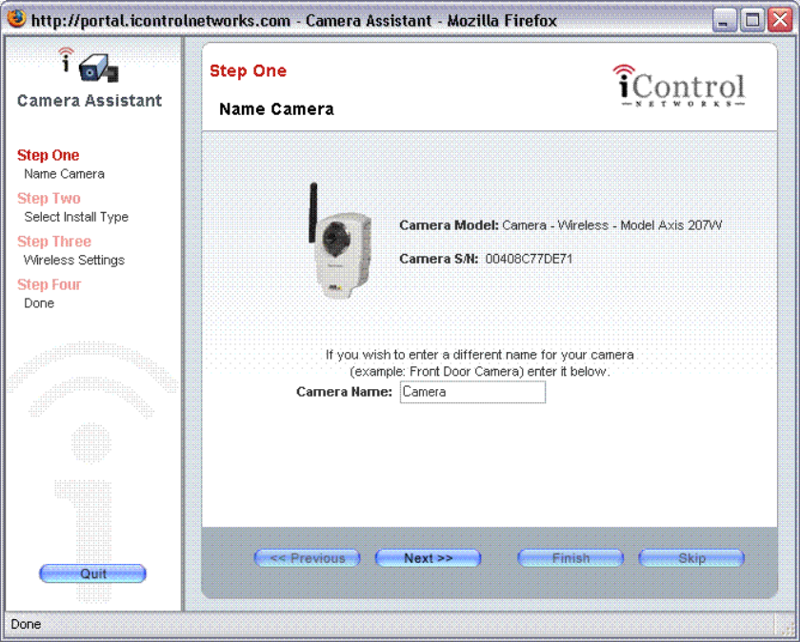Click the Name Camera page heading
The image size is (800, 642).
(276, 109)
